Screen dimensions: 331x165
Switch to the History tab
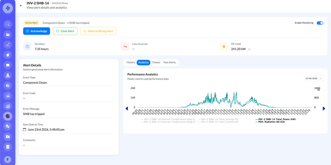(x=130, y=62)
